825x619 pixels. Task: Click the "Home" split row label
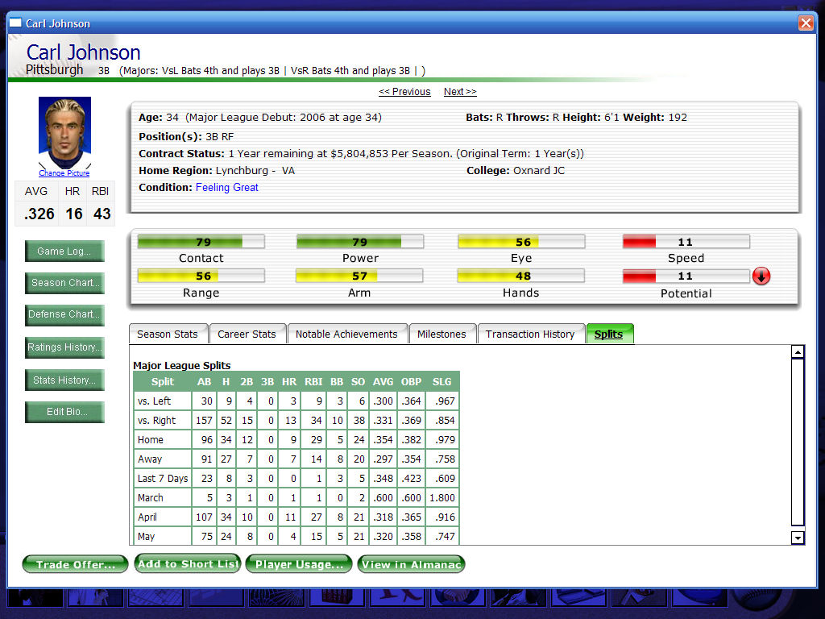151,440
